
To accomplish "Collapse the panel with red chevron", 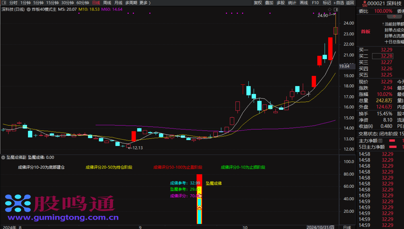I will pos(394,16).
